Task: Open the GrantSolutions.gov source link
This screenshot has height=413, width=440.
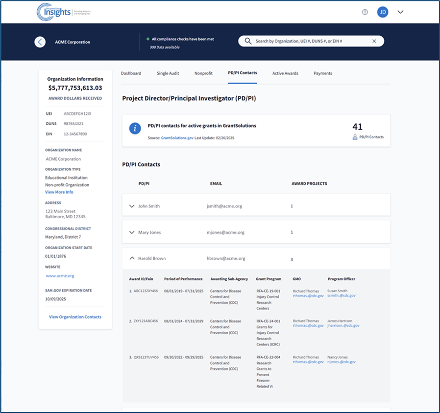Action: click(x=176, y=138)
